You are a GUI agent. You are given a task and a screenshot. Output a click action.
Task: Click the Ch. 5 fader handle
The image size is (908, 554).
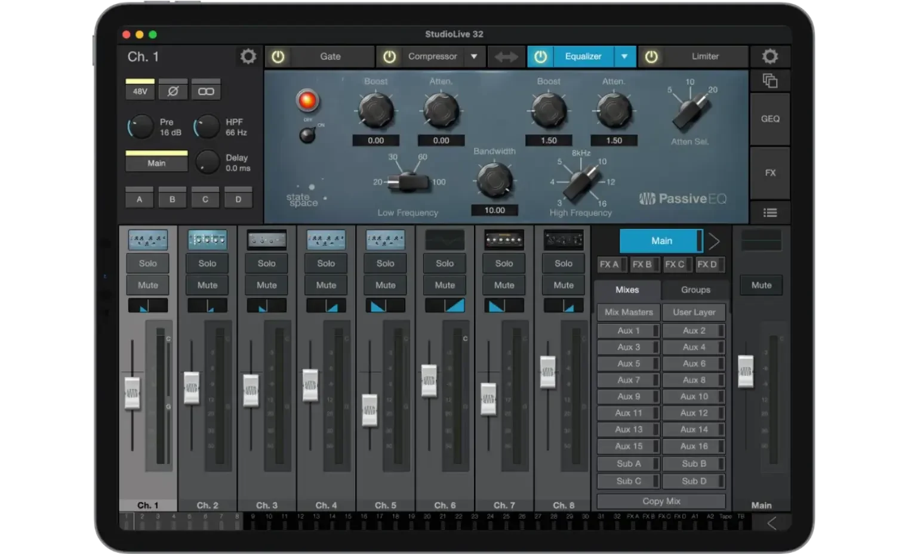point(370,410)
